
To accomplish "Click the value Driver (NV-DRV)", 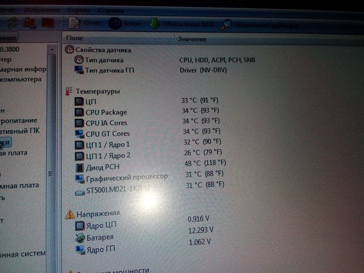I will click(x=203, y=70).
